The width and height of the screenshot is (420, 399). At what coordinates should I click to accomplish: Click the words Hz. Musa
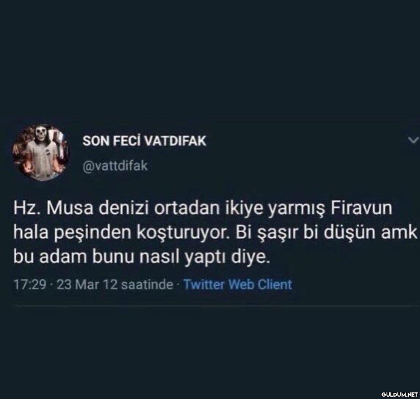click(54, 208)
